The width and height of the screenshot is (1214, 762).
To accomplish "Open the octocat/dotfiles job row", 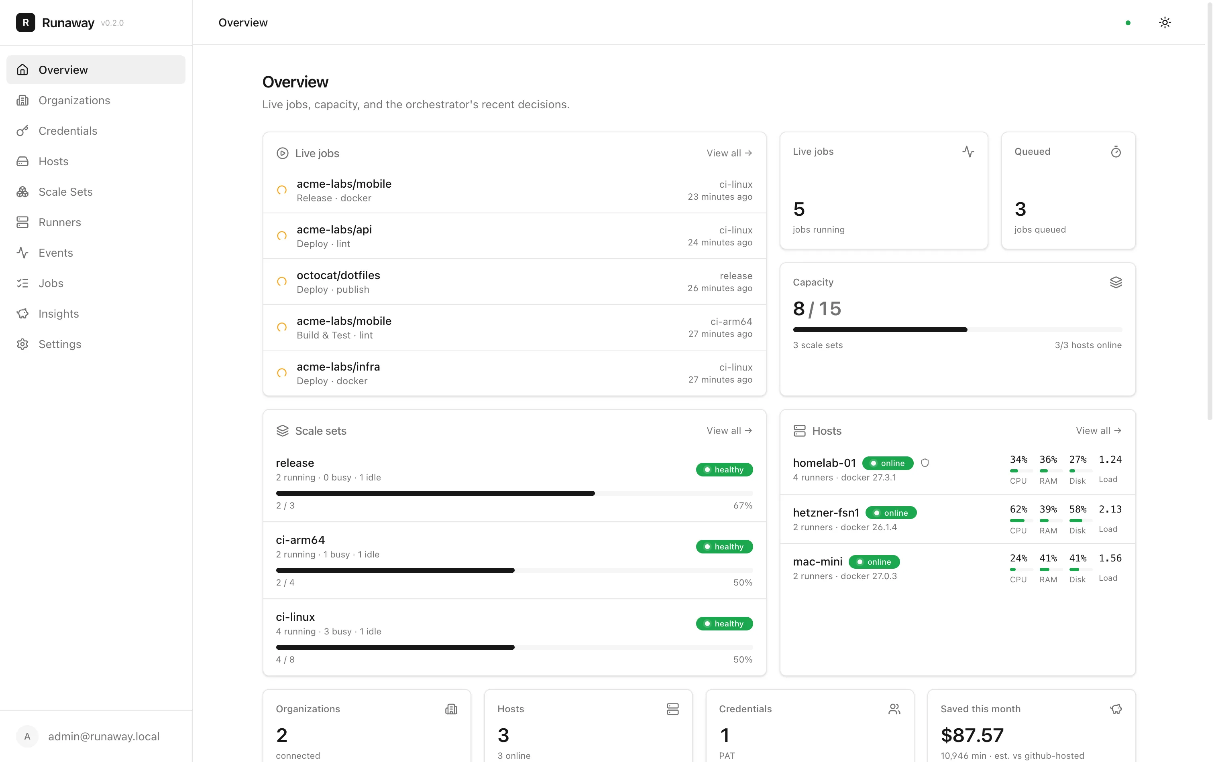I will click(x=514, y=282).
